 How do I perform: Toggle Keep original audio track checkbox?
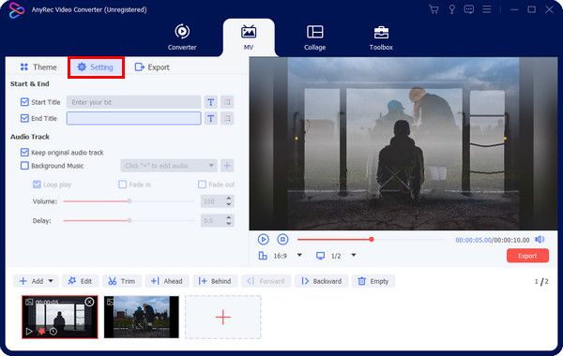(24, 153)
